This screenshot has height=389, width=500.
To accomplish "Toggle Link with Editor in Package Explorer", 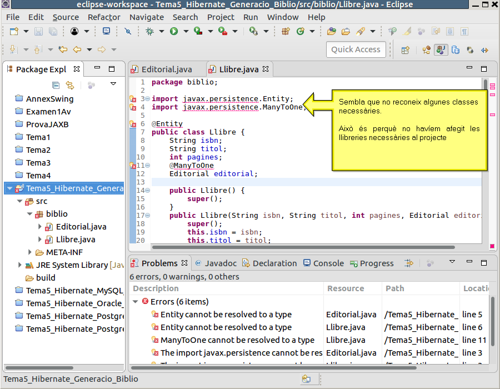I will click(70, 85).
